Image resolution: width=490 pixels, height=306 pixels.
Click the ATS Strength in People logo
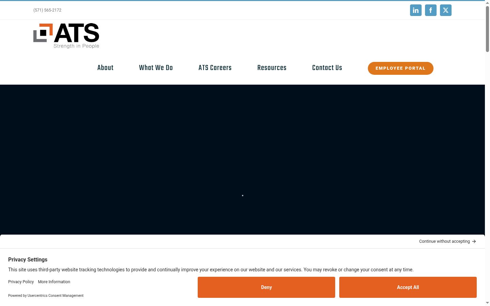[66, 36]
